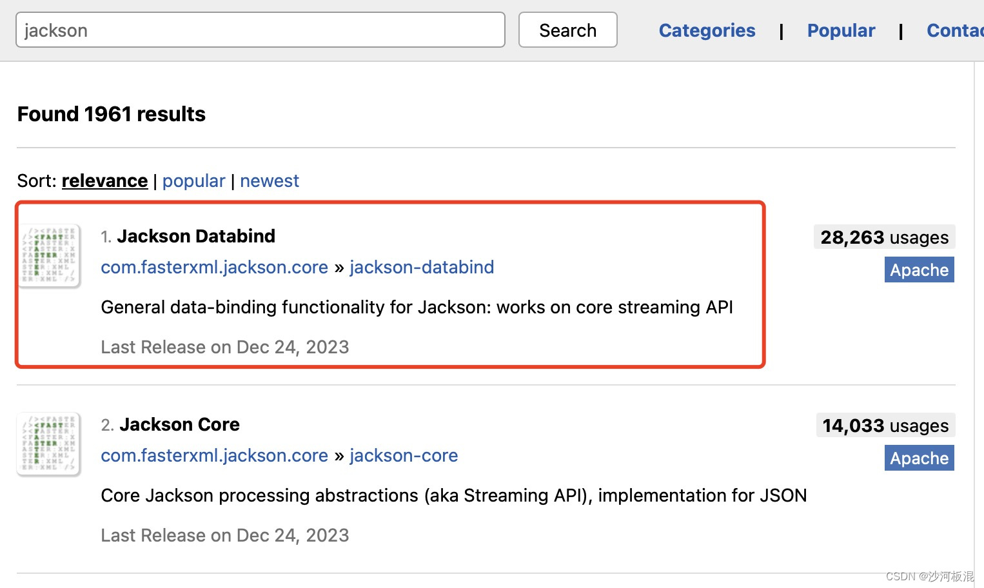The width and height of the screenshot is (984, 588).
Task: Click the Apache license badge for Jackson Databind
Action: 919,269
